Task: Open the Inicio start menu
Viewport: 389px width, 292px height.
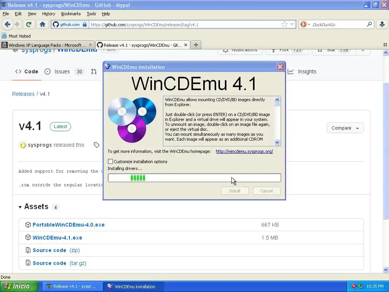Action: pyautogui.click(x=19, y=286)
